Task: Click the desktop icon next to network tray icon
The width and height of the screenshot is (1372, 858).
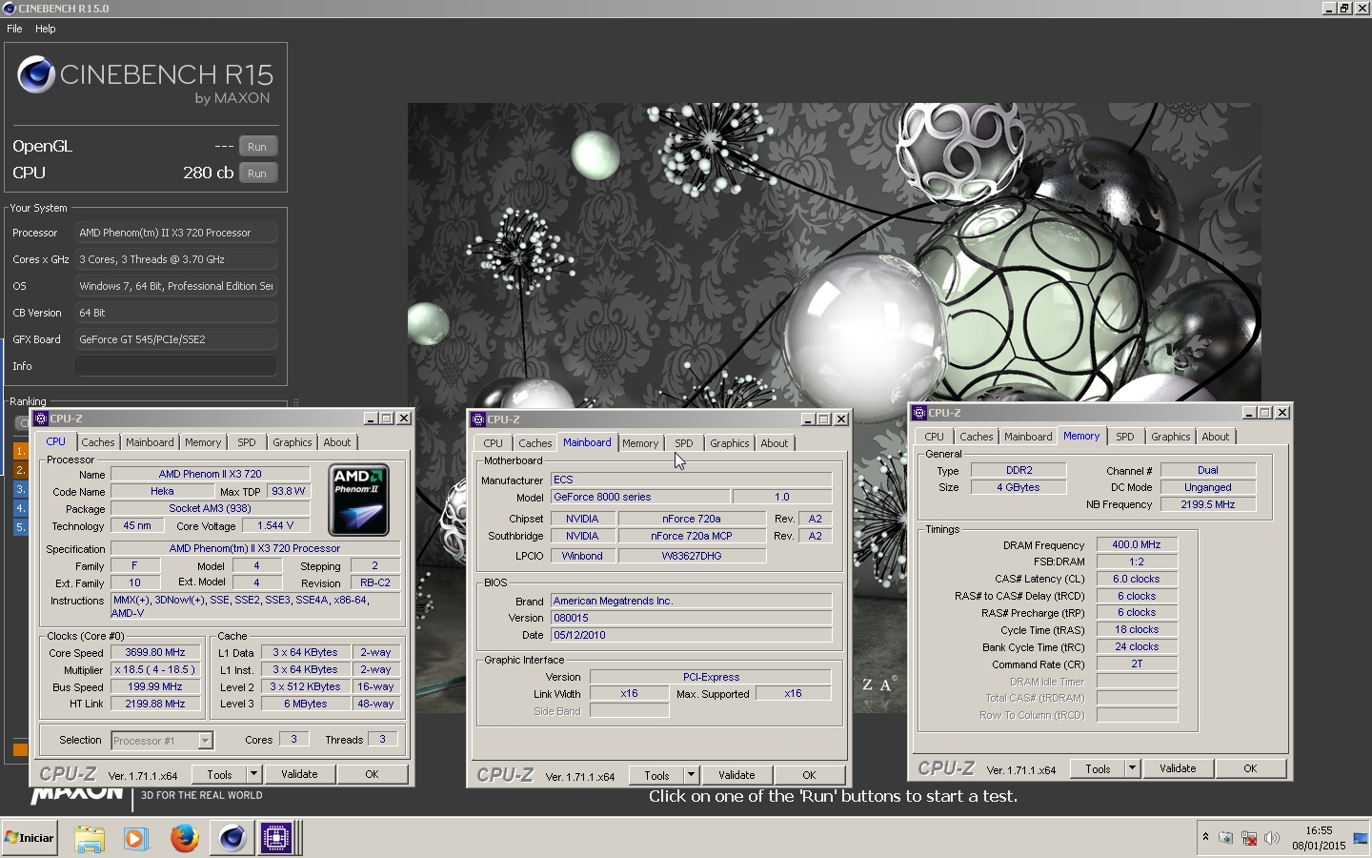Action: (x=1360, y=839)
